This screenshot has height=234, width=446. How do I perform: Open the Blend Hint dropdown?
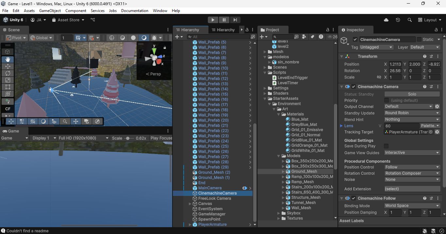pyautogui.click(x=412, y=119)
